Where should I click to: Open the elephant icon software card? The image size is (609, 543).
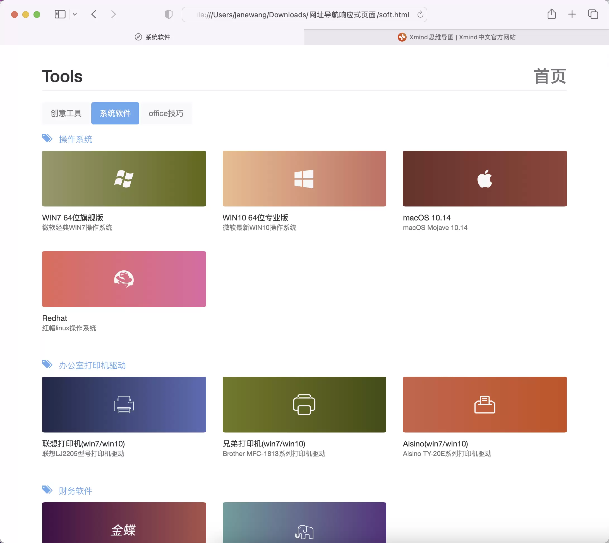point(304,523)
